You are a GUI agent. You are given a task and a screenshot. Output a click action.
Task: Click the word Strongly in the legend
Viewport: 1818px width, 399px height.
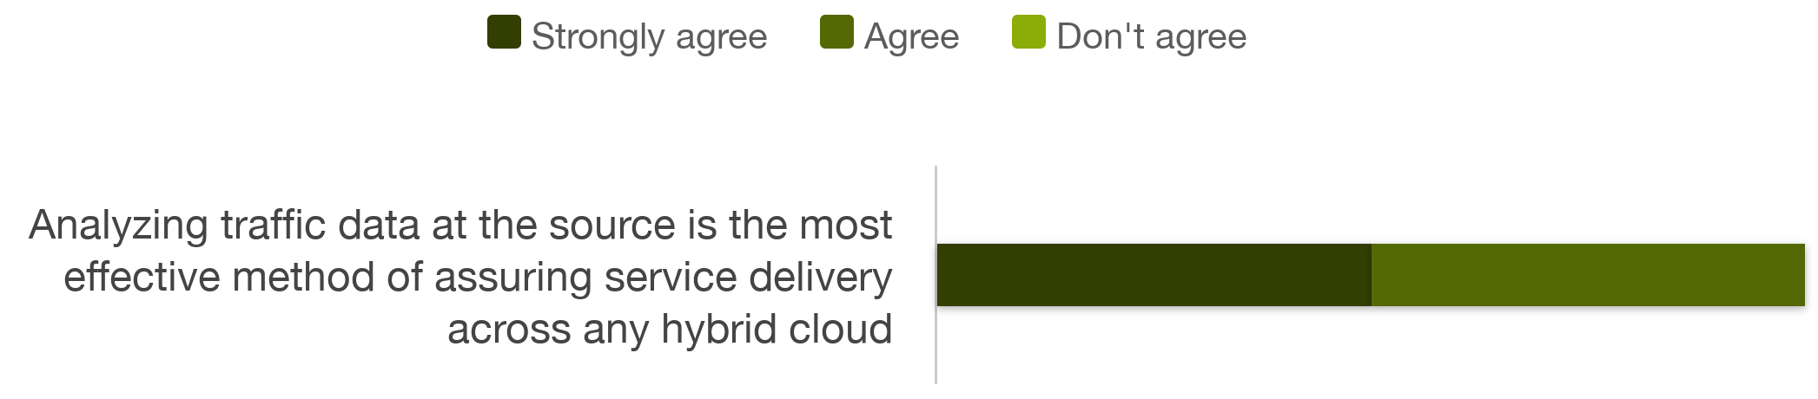click(x=598, y=36)
